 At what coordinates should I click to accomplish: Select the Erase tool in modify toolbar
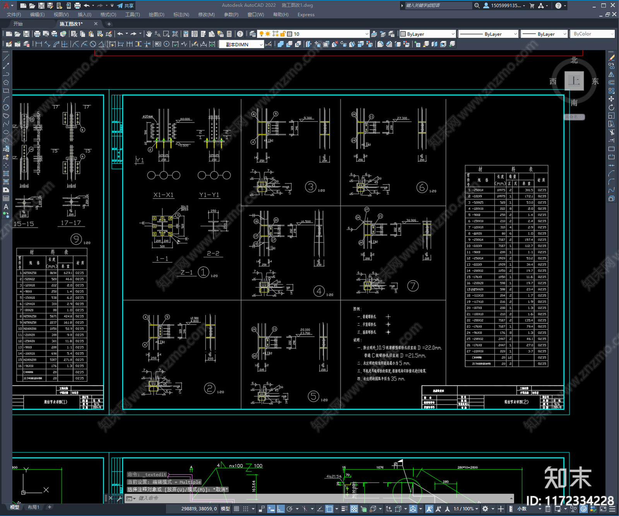click(x=611, y=58)
